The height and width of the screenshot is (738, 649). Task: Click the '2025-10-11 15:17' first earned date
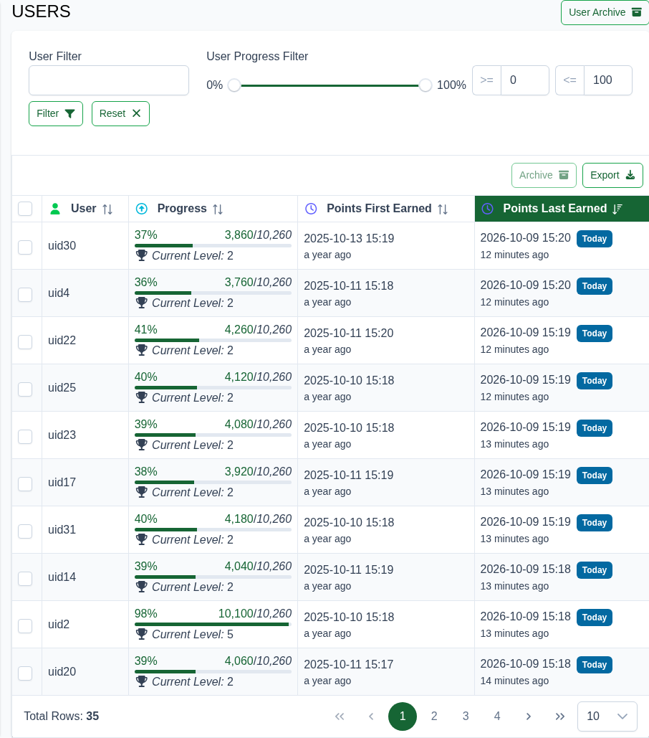(349, 664)
